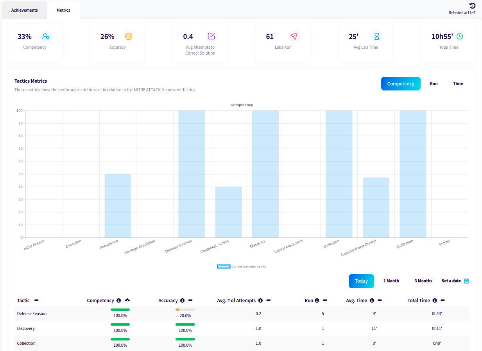The width and height of the screenshot is (482, 351).
Task: Click the Competency people icon
Action: (x=46, y=36)
